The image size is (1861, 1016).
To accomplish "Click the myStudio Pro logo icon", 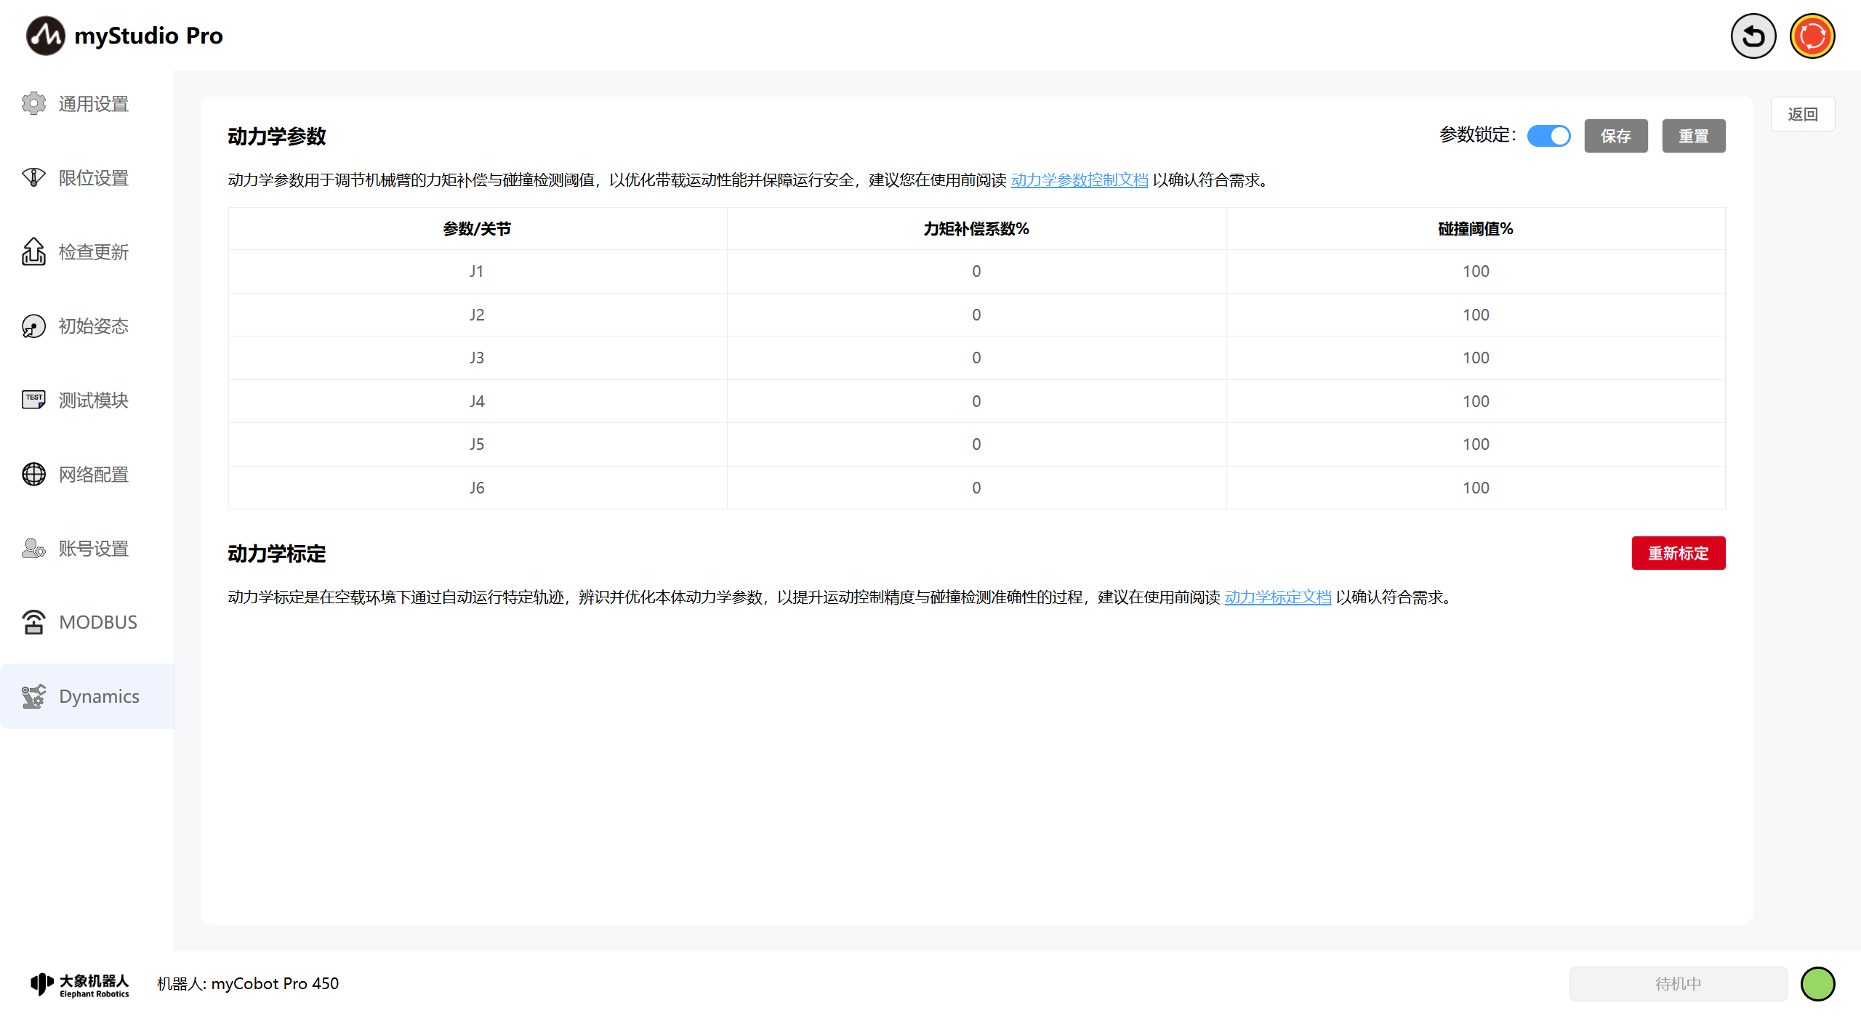I will pos(45,36).
